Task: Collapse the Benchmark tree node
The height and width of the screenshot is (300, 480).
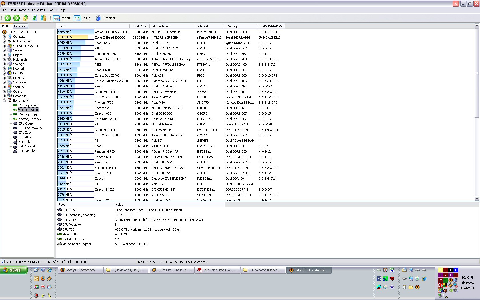Action: click(x=4, y=101)
